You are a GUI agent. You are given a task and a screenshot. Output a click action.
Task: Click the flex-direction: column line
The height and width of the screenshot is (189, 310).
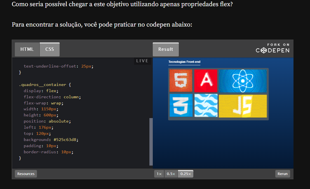pos(52,97)
